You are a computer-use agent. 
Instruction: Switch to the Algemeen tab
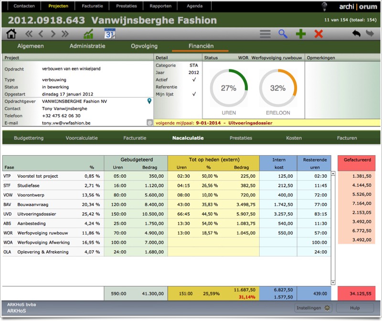[x=31, y=46]
